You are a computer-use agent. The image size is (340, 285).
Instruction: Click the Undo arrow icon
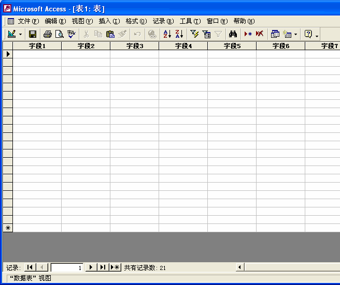tap(137, 34)
